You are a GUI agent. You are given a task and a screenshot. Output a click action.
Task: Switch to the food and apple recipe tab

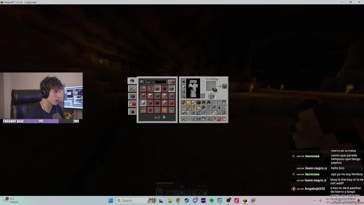[x=133, y=104]
